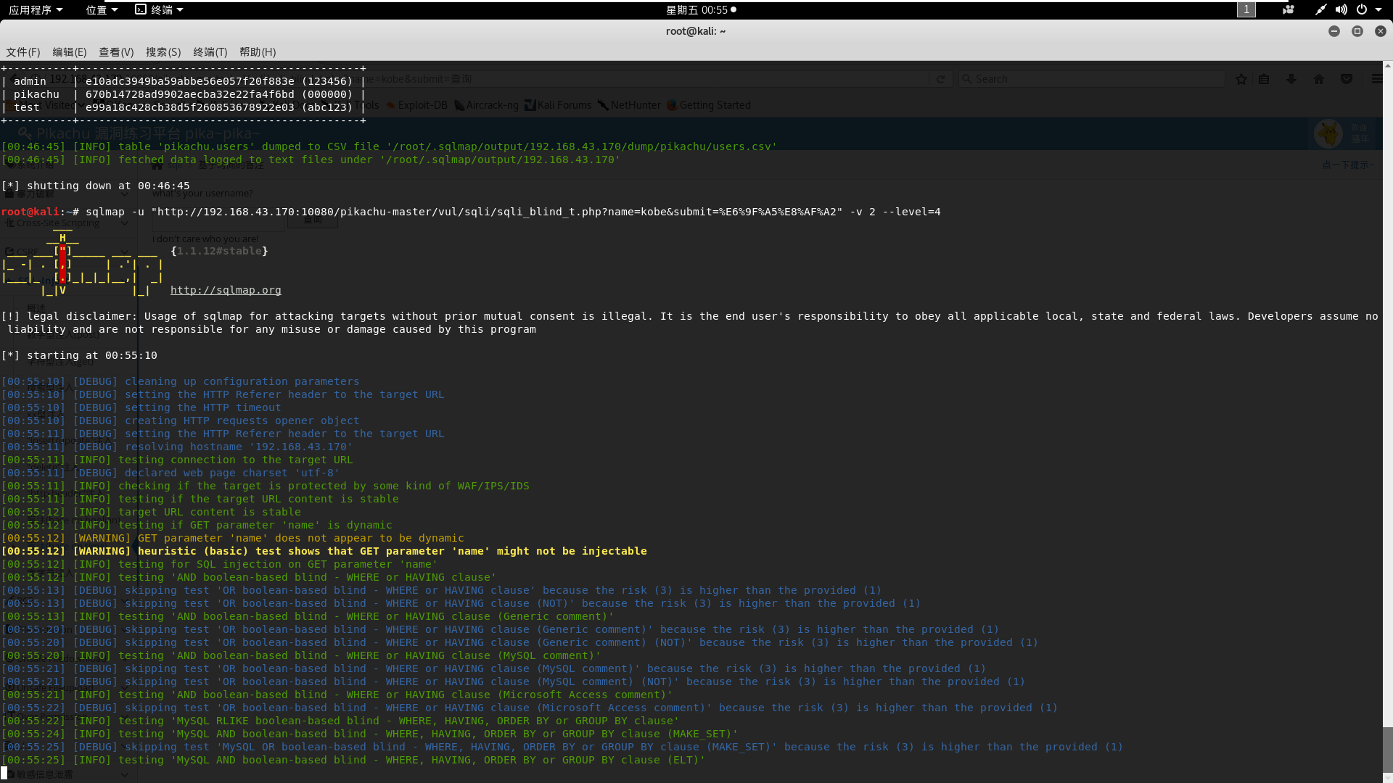The image size is (1393, 783).
Task: Expand the 位置 places dropdown
Action: tap(101, 9)
